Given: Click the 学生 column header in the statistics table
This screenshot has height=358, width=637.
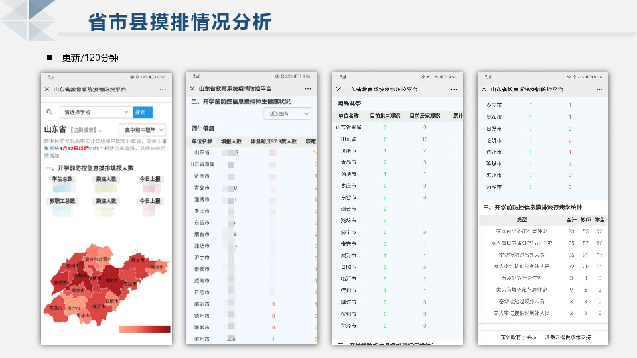Looking at the screenshot, I should pyautogui.click(x=600, y=220).
